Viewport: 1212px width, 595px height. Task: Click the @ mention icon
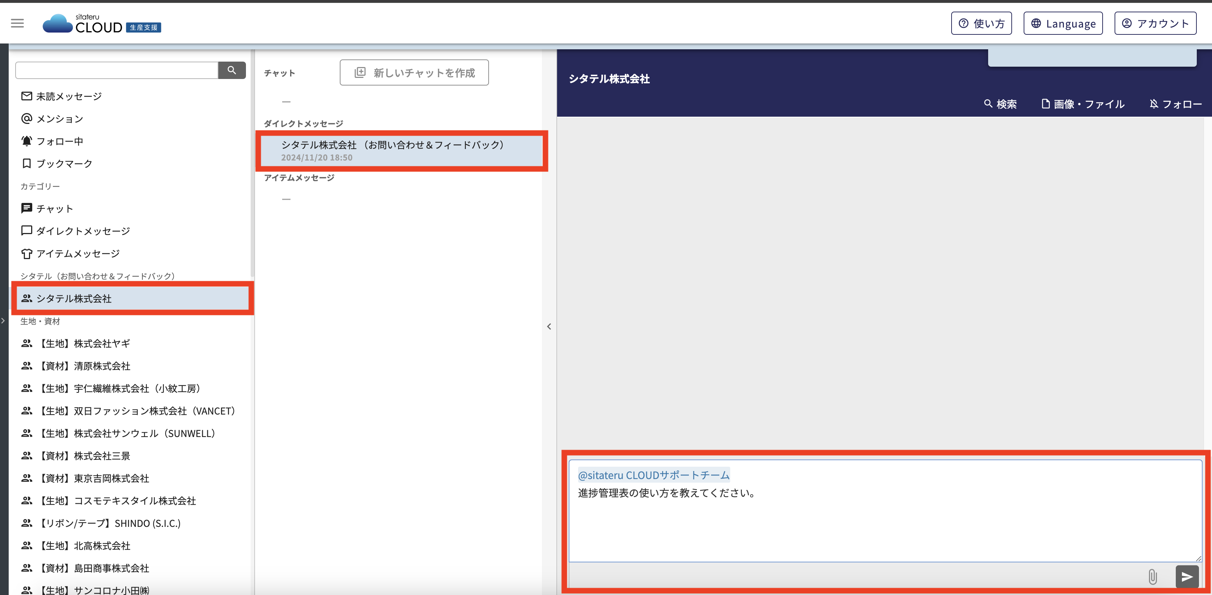point(27,118)
